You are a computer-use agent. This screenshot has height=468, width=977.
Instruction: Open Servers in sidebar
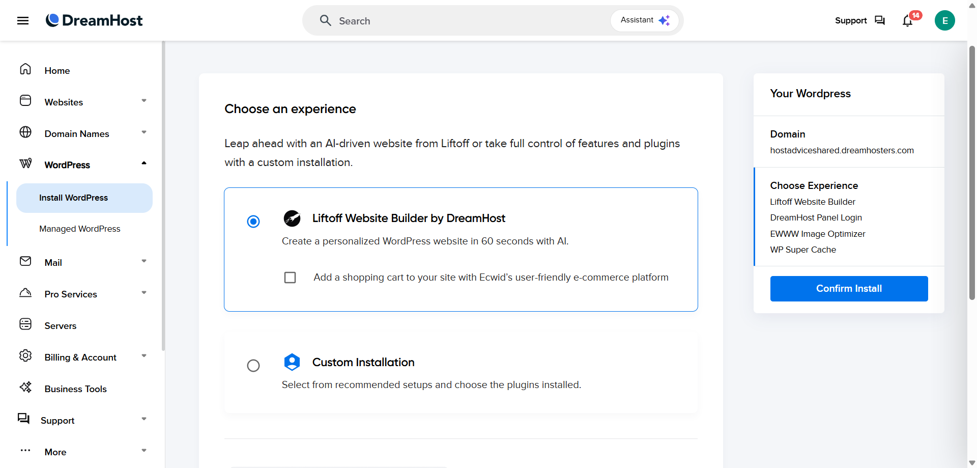click(61, 326)
